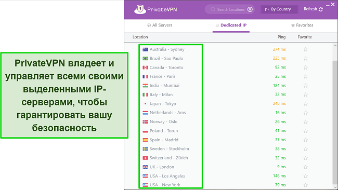Favorite the UK - London server

[x=305, y=167]
